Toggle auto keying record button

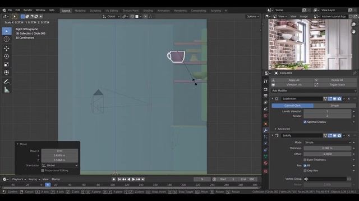pos(114,179)
